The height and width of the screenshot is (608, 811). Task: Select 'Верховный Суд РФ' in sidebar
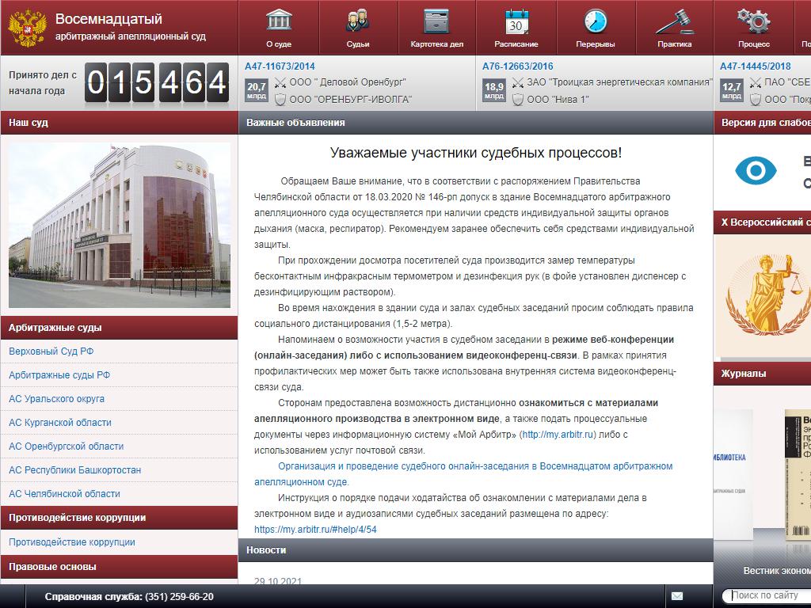tap(51, 351)
